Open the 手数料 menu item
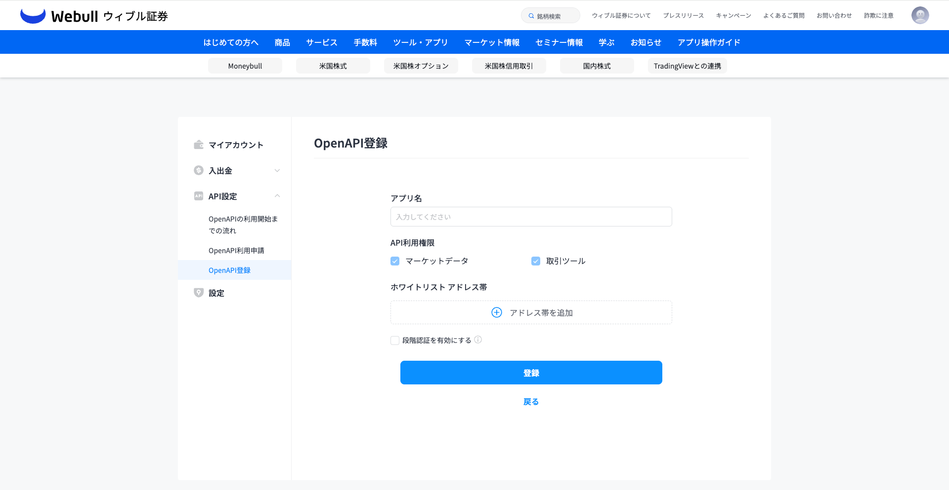 (365, 42)
